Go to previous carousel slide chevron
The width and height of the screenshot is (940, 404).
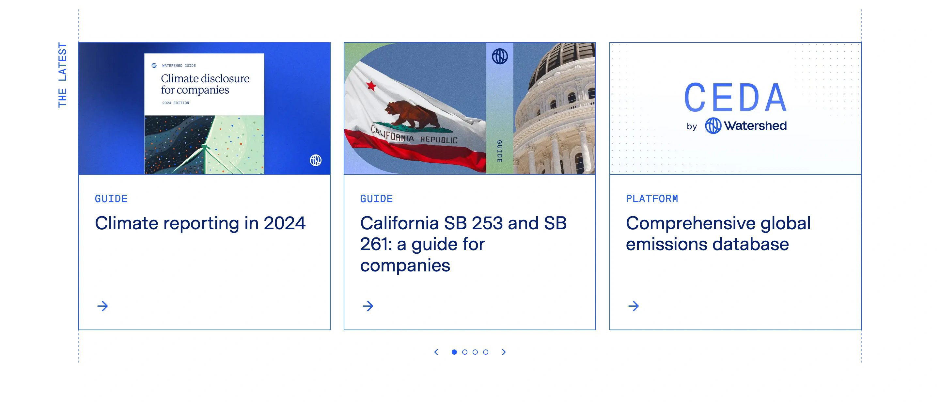tap(436, 352)
